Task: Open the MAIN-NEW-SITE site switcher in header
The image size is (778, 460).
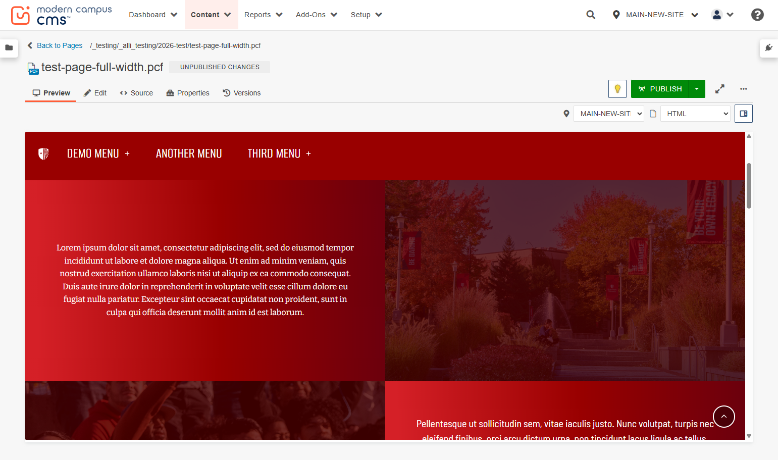Action: (x=655, y=15)
